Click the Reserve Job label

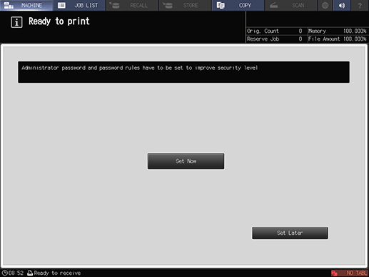coord(263,39)
